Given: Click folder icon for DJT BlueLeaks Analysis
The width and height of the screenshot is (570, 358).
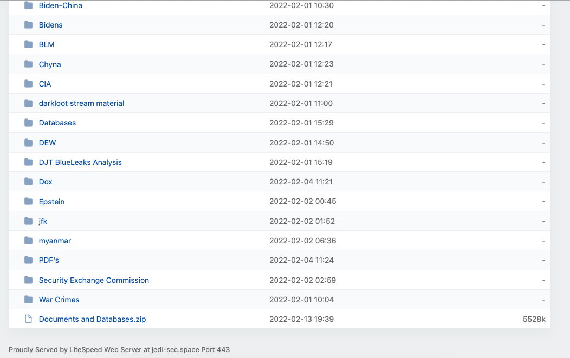Looking at the screenshot, I should coord(28,162).
